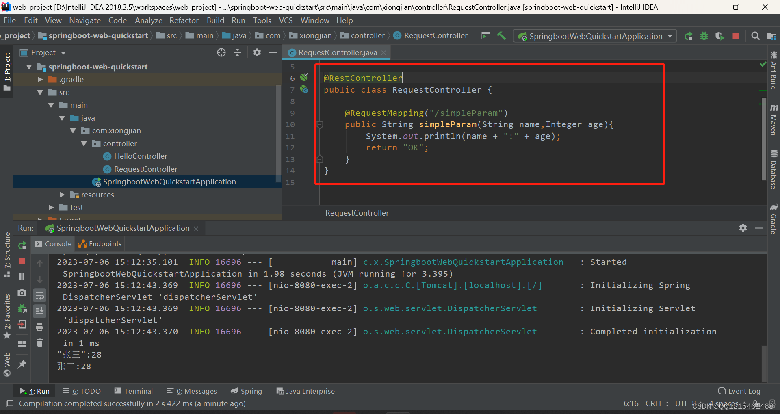Expand the test folder
Screen dimensions: 780x414
51,208
